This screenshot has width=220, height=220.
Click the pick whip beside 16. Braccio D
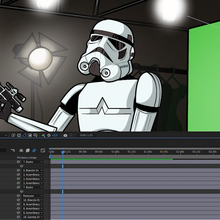(x=18, y=200)
